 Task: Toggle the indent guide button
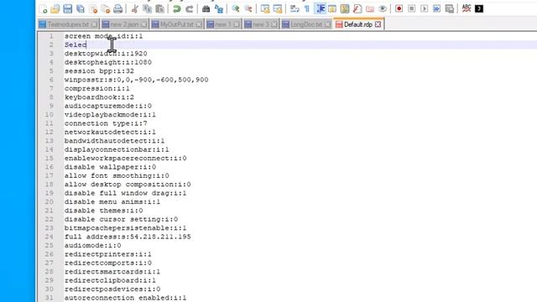[x=321, y=9]
